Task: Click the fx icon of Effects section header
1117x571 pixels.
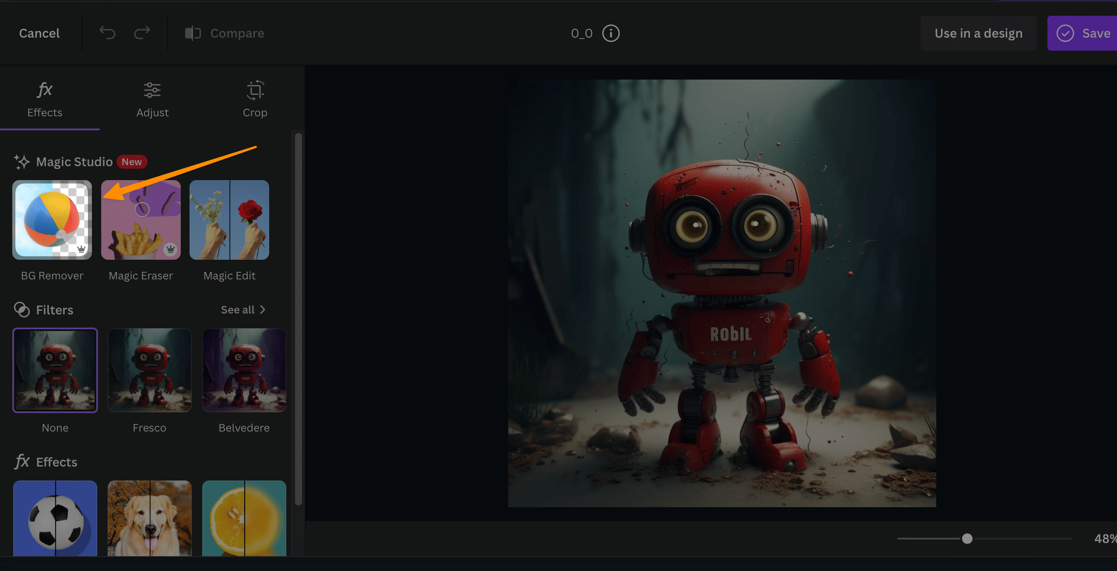Action: [22, 462]
